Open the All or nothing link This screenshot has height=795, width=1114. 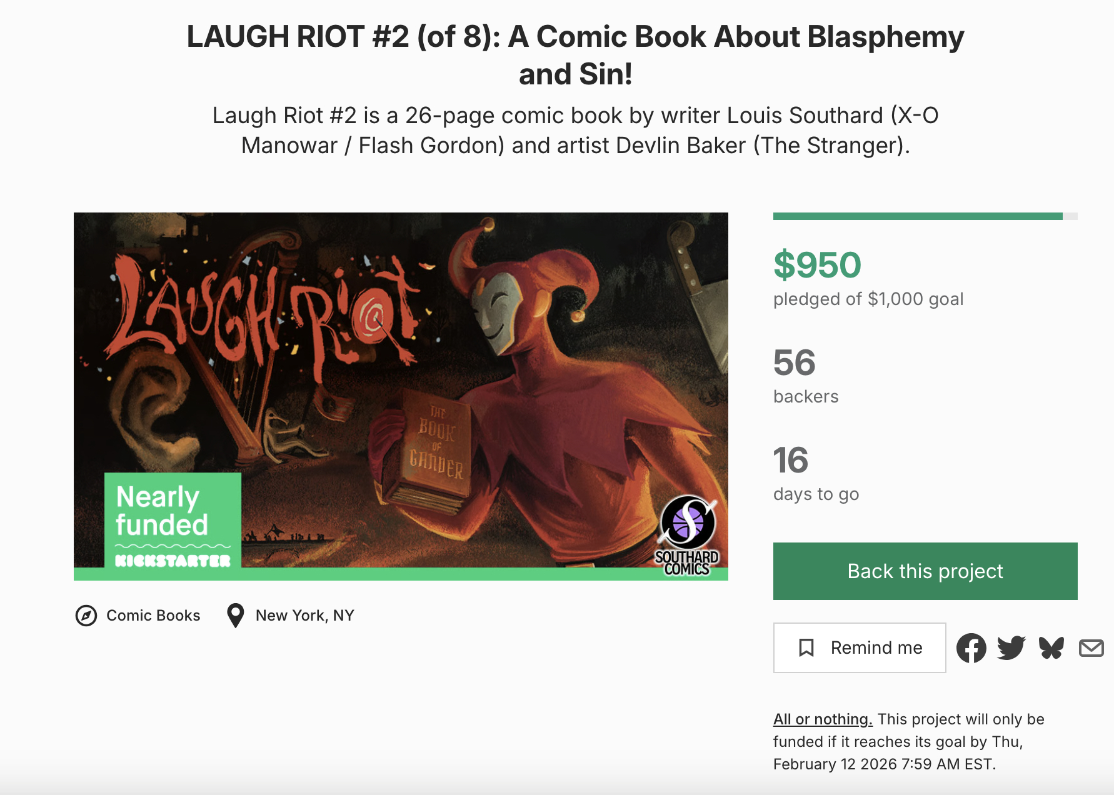coord(822,719)
